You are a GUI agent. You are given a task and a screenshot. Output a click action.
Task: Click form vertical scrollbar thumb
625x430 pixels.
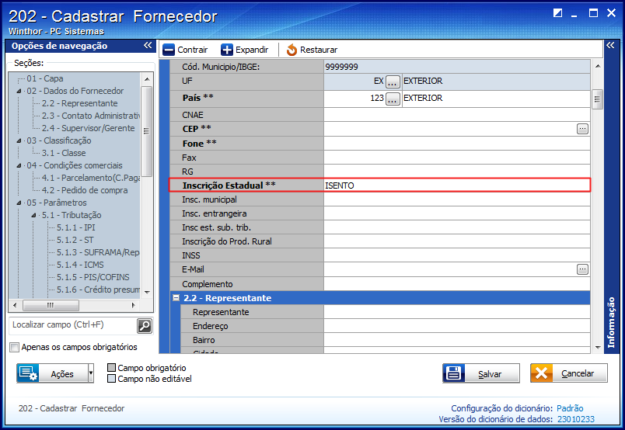click(597, 99)
